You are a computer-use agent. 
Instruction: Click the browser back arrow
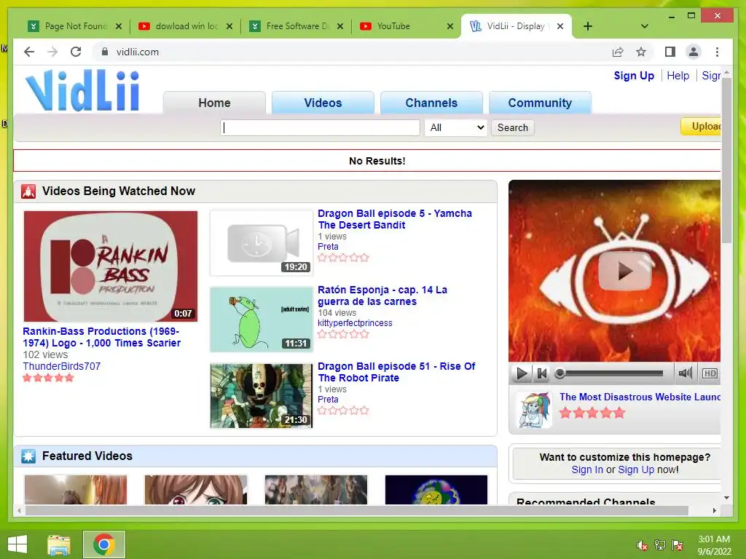click(29, 52)
